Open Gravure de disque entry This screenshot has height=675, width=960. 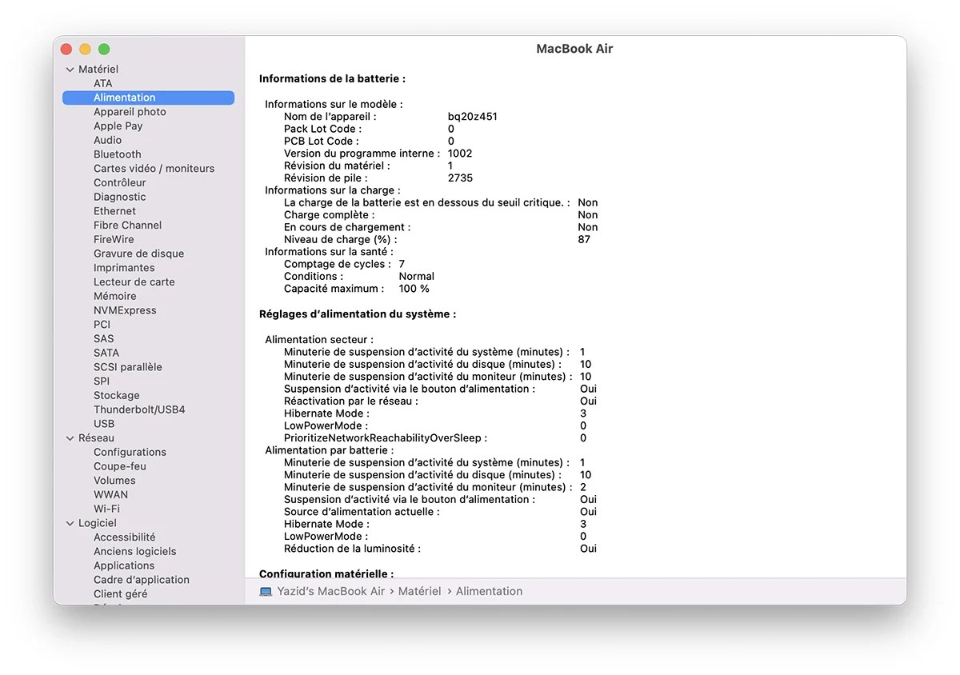click(x=138, y=254)
